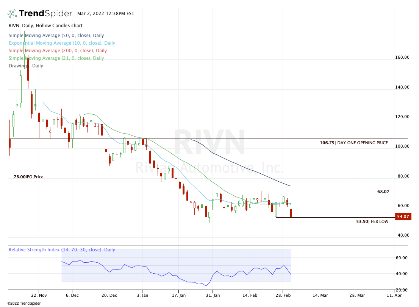The height and width of the screenshot is (307, 419).
Task: Click the 140.00 price axis label
Action: click(x=402, y=87)
